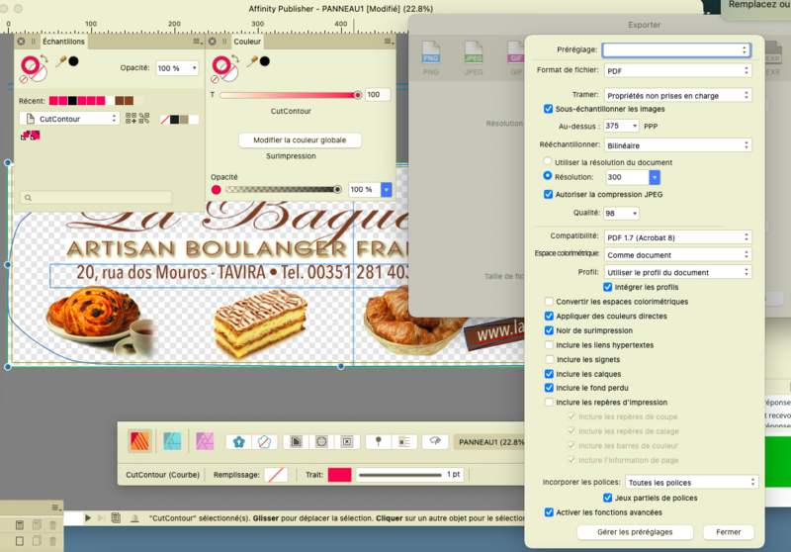Click the red Trait color swatch
Screen dimensions: 791x552
[x=339, y=474]
